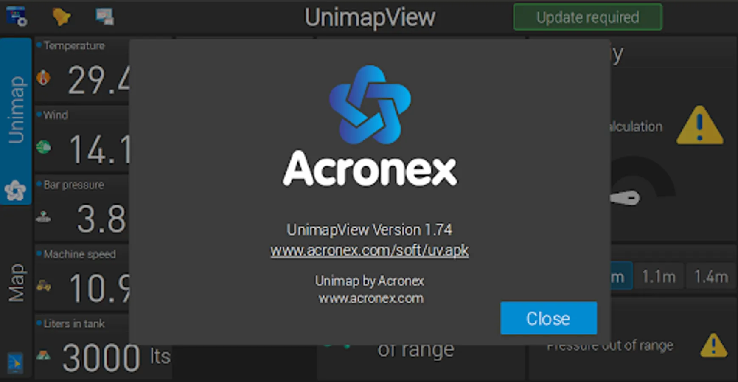Click the thermometer icon beside Temperature
The image size is (738, 382).
43,78
